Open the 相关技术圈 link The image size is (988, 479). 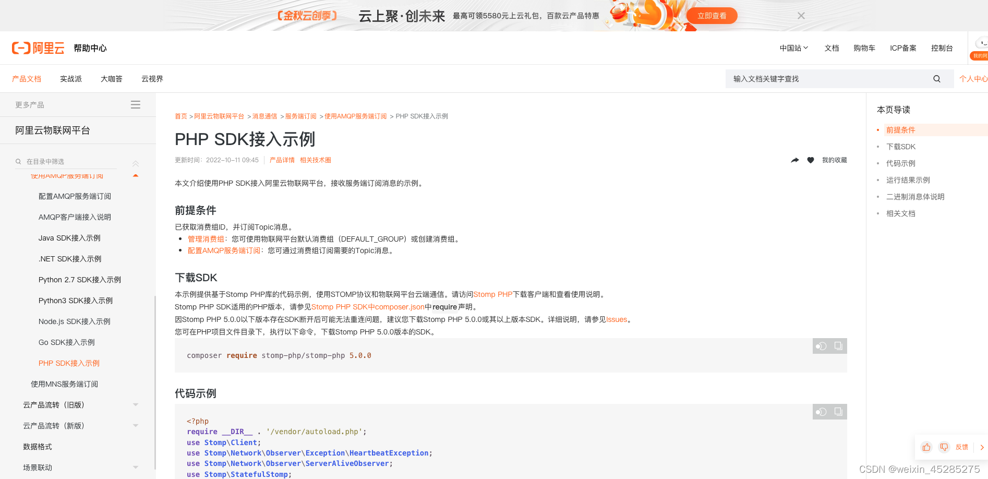coord(316,160)
